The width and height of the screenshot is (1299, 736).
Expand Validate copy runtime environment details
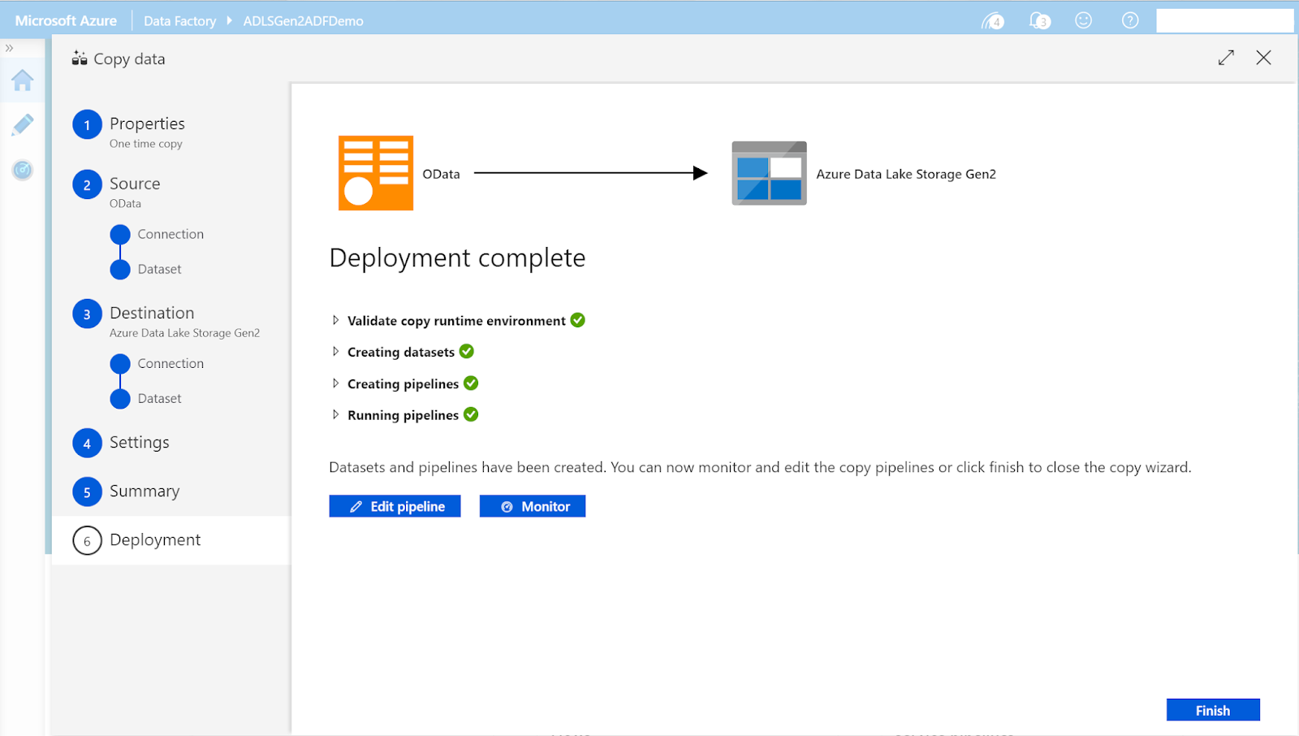[x=337, y=320]
